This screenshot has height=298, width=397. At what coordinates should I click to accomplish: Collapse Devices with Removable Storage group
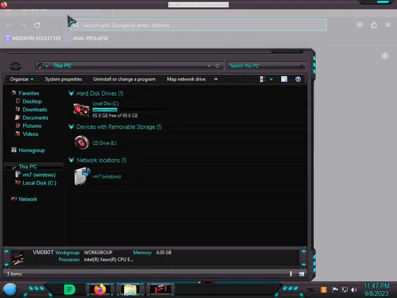(x=71, y=127)
